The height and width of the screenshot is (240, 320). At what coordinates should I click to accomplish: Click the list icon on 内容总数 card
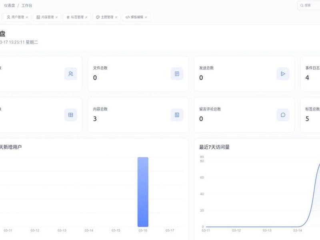coord(177,115)
